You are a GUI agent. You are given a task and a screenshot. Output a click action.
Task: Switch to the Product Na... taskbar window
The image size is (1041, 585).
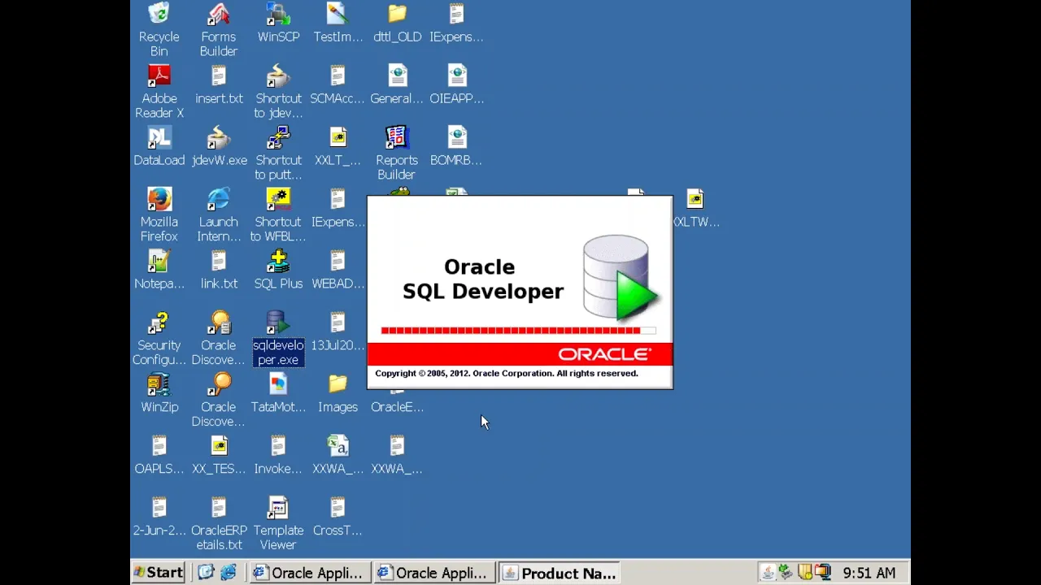[x=559, y=573]
